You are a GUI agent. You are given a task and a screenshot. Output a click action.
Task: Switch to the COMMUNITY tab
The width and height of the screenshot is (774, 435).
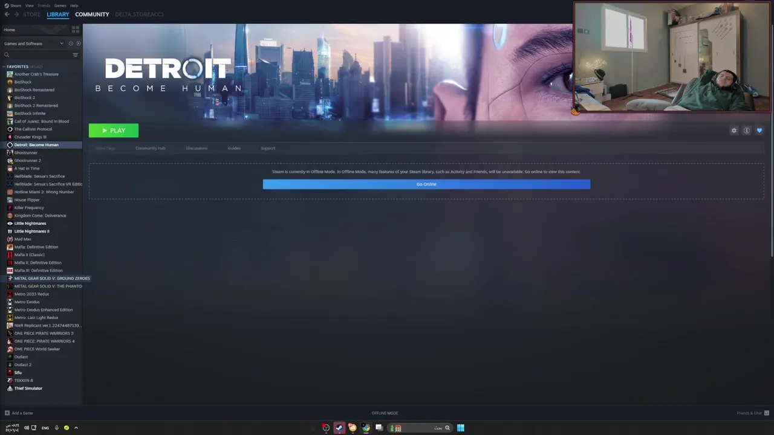coord(92,14)
